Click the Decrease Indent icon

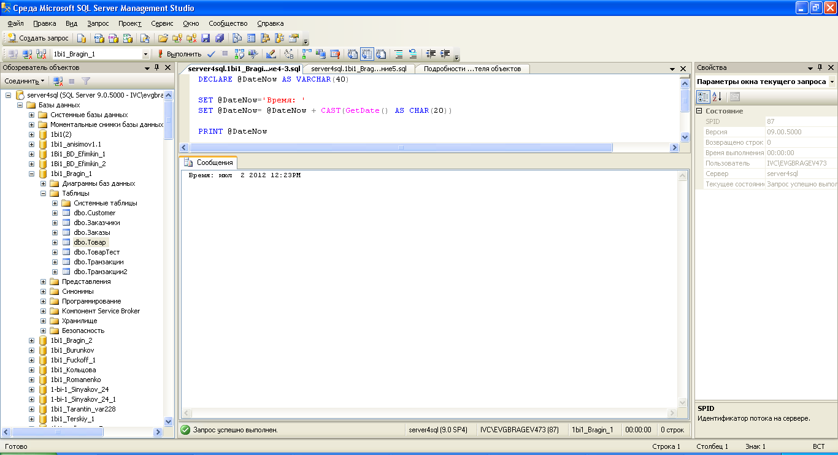click(431, 54)
